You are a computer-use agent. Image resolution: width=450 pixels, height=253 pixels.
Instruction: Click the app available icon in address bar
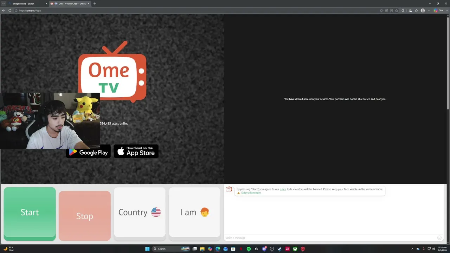387,11
